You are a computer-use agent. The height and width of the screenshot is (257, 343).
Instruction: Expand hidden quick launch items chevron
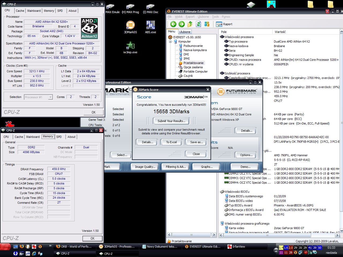[50, 246]
